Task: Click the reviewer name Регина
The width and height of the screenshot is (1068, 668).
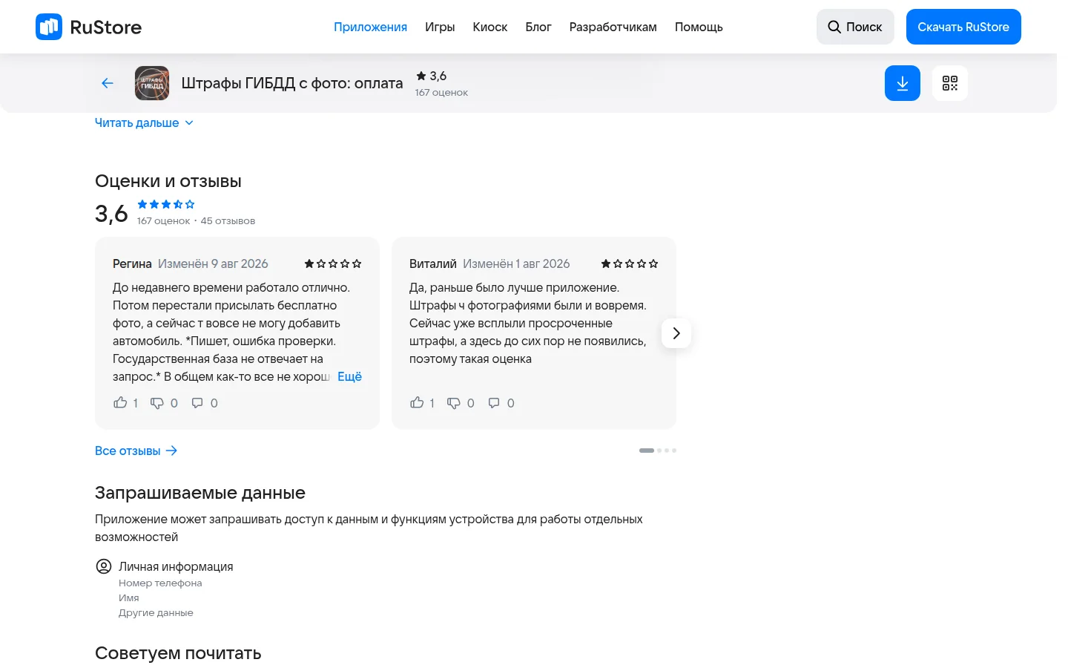Action: tap(132, 263)
